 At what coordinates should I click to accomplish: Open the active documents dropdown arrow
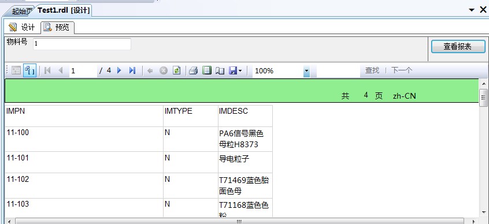point(472,10)
